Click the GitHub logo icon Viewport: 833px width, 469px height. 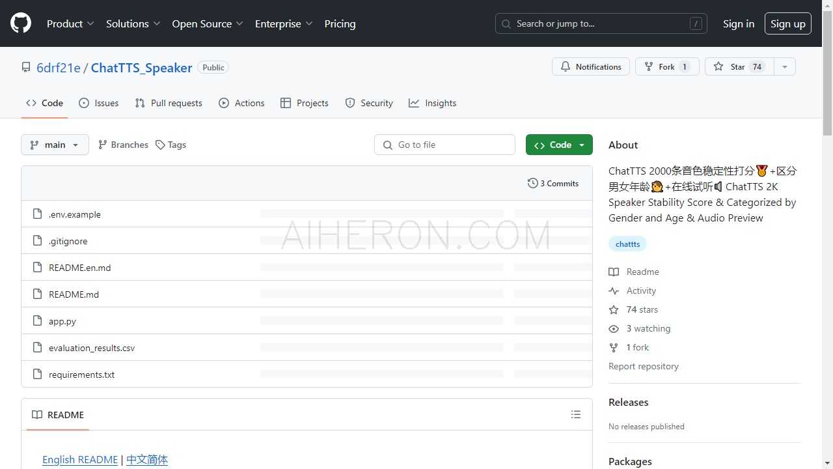coord(21,23)
